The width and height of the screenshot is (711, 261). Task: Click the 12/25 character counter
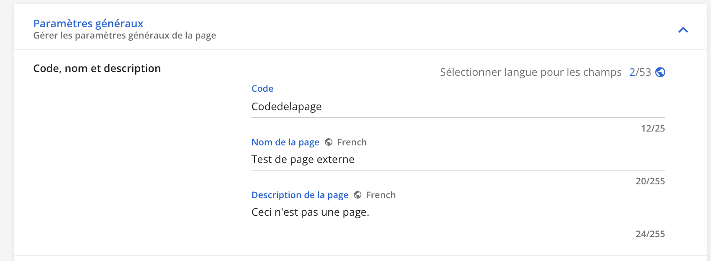[653, 129]
